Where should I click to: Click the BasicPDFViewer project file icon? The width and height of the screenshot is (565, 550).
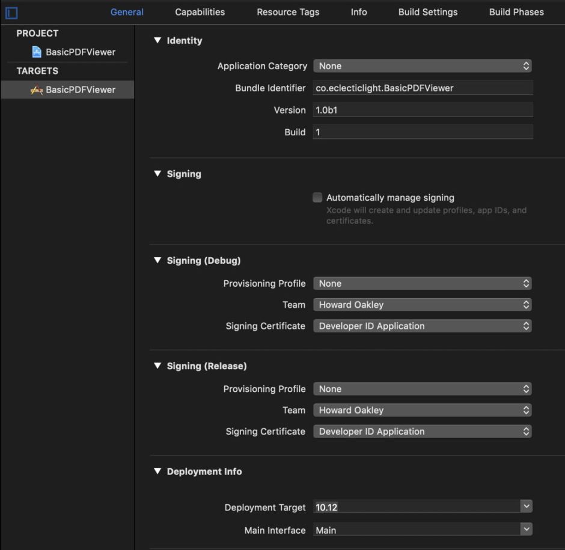coord(37,52)
